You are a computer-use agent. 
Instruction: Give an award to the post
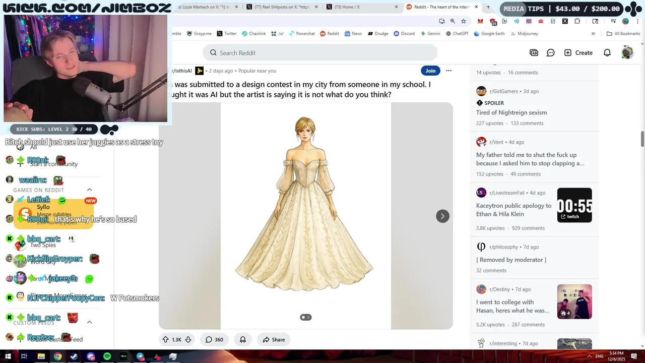pyautogui.click(x=242, y=339)
